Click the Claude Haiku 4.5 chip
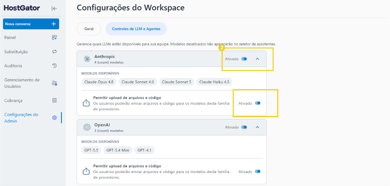This screenshot has height=186, width=390. [214, 82]
